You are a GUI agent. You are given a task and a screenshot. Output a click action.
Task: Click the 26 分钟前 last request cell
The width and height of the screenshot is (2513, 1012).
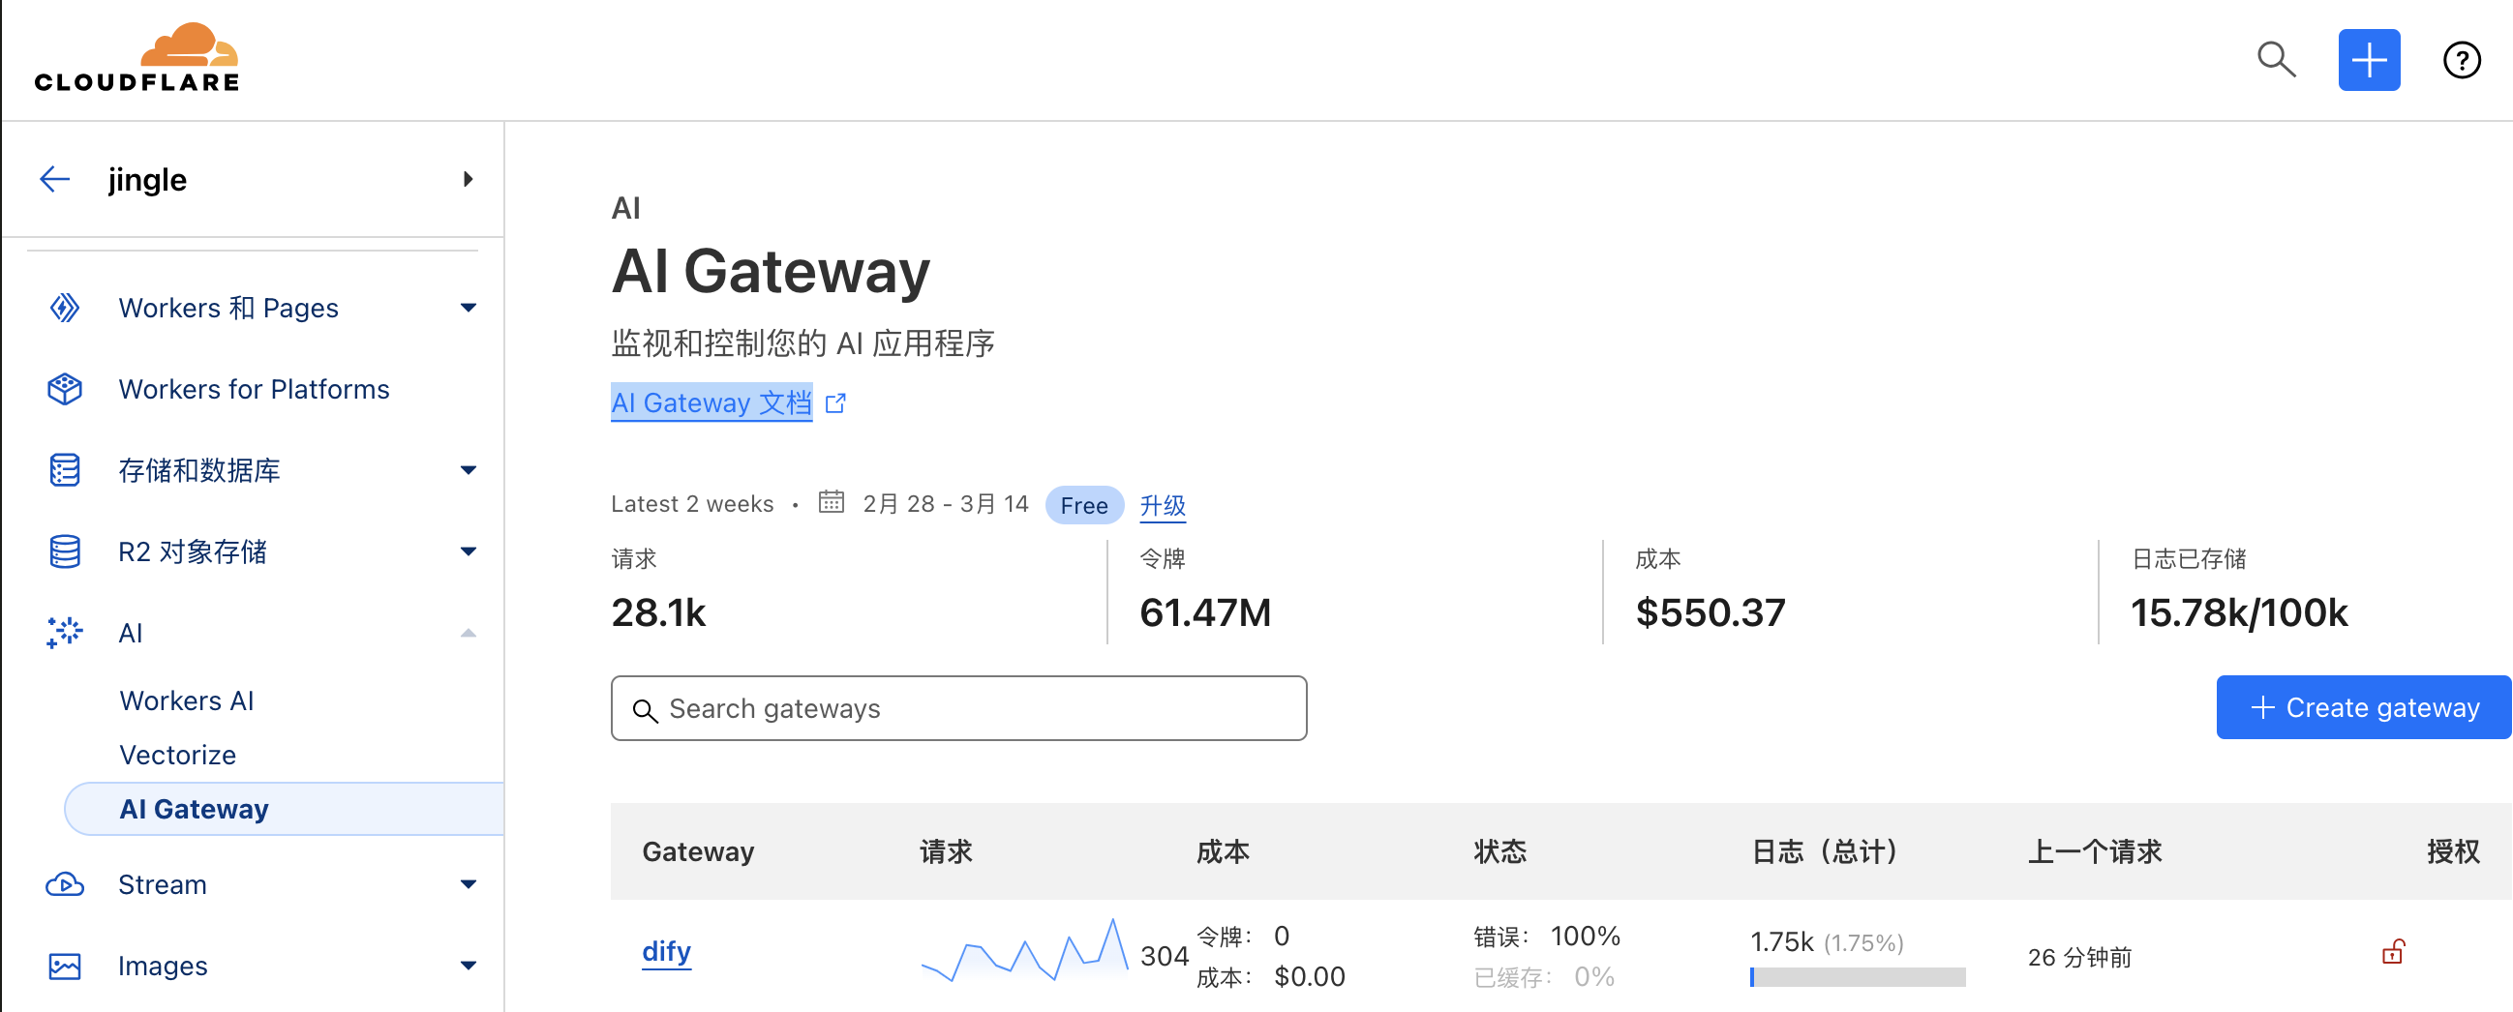pyautogui.click(x=2079, y=958)
